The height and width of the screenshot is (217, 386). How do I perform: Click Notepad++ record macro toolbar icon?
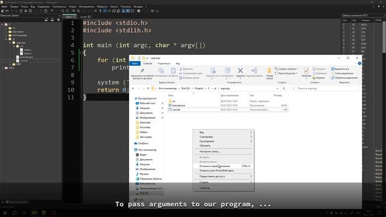(139, 11)
